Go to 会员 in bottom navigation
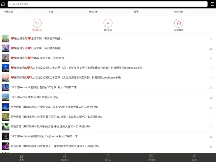The height and width of the screenshot is (162, 216). click(194, 158)
